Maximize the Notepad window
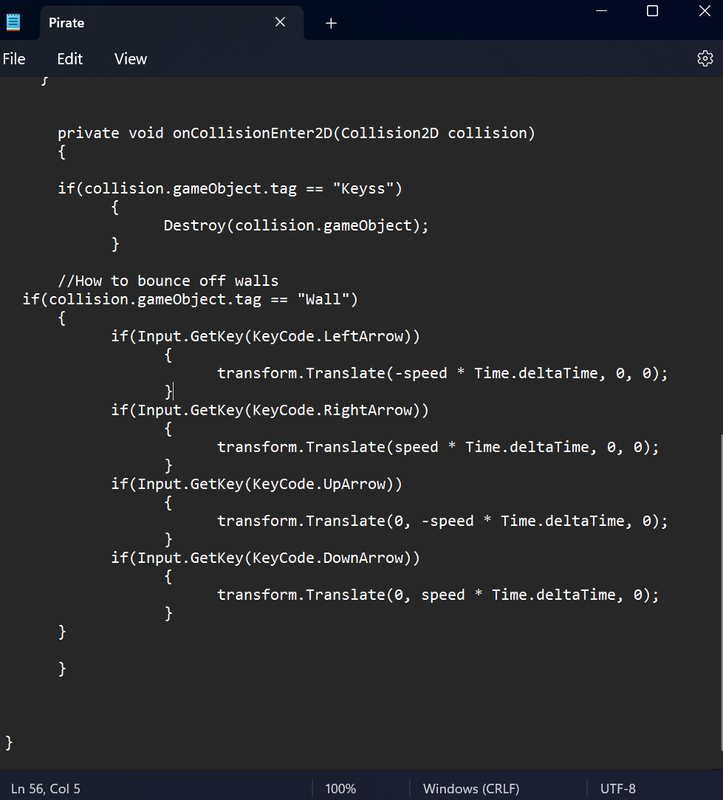The image size is (723, 800). tap(652, 11)
